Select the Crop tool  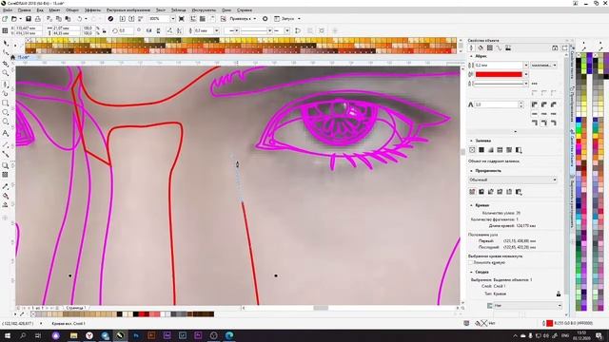[6, 64]
